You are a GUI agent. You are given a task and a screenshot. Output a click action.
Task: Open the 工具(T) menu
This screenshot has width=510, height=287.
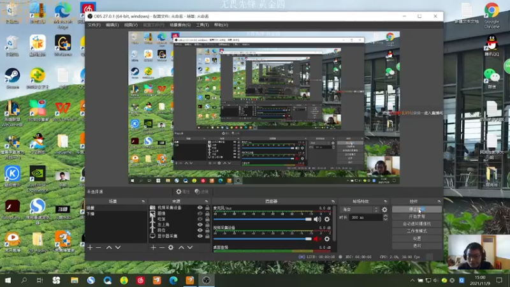coord(202,25)
